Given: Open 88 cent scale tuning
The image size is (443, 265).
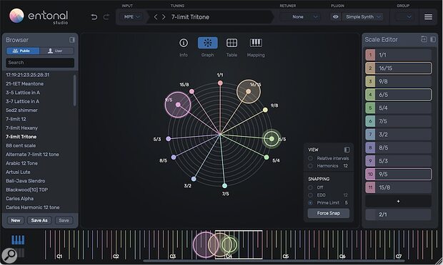Looking at the screenshot, I should tap(21, 145).
